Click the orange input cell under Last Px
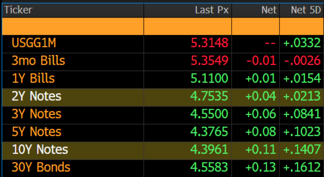 coord(188,26)
